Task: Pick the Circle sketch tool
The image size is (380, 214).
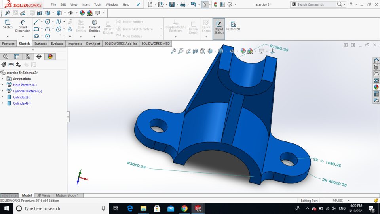Action: (x=47, y=22)
